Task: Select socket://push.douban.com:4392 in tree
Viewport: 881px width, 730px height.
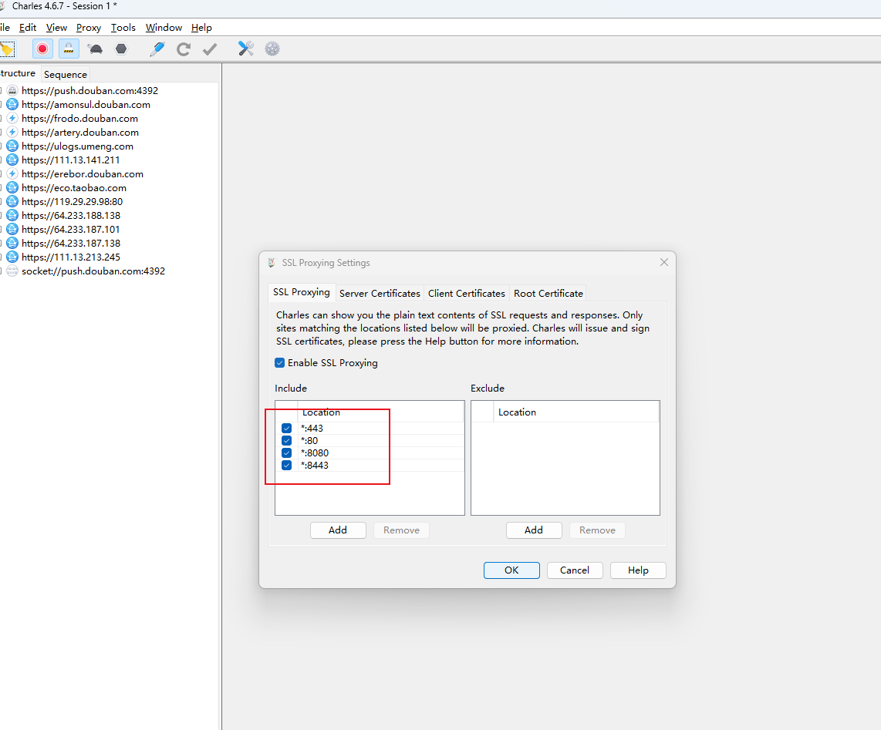Action: click(93, 271)
